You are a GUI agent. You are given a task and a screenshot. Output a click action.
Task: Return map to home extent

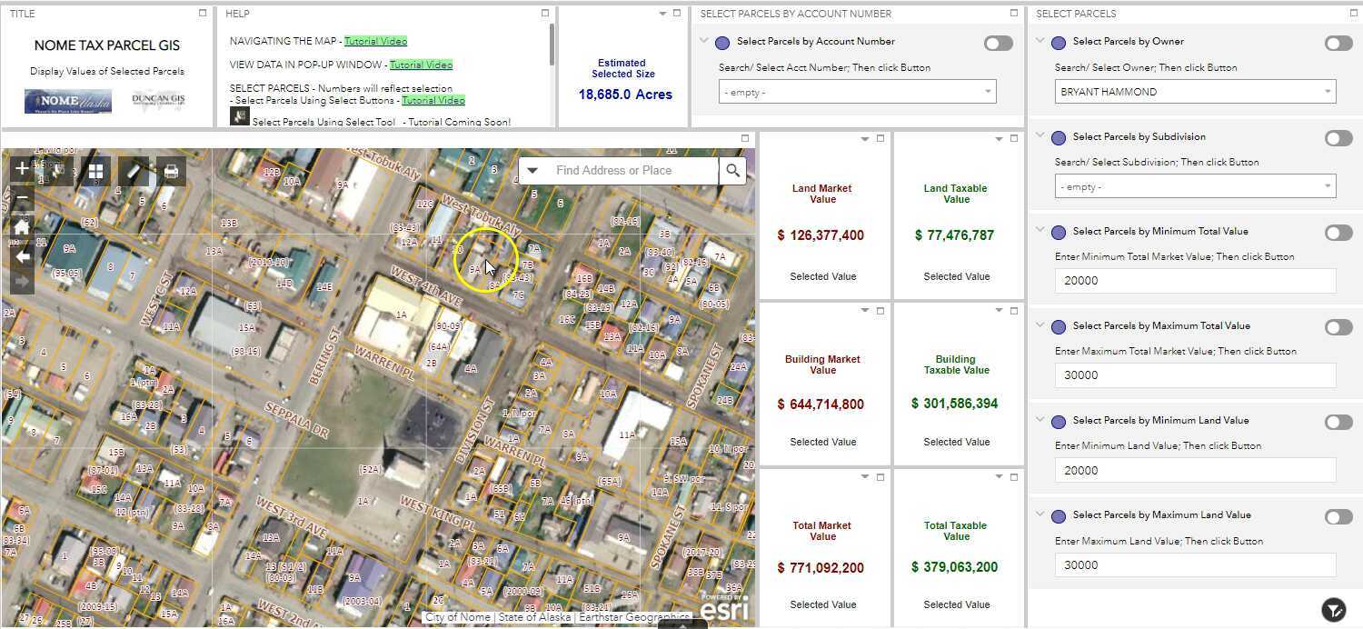click(22, 227)
